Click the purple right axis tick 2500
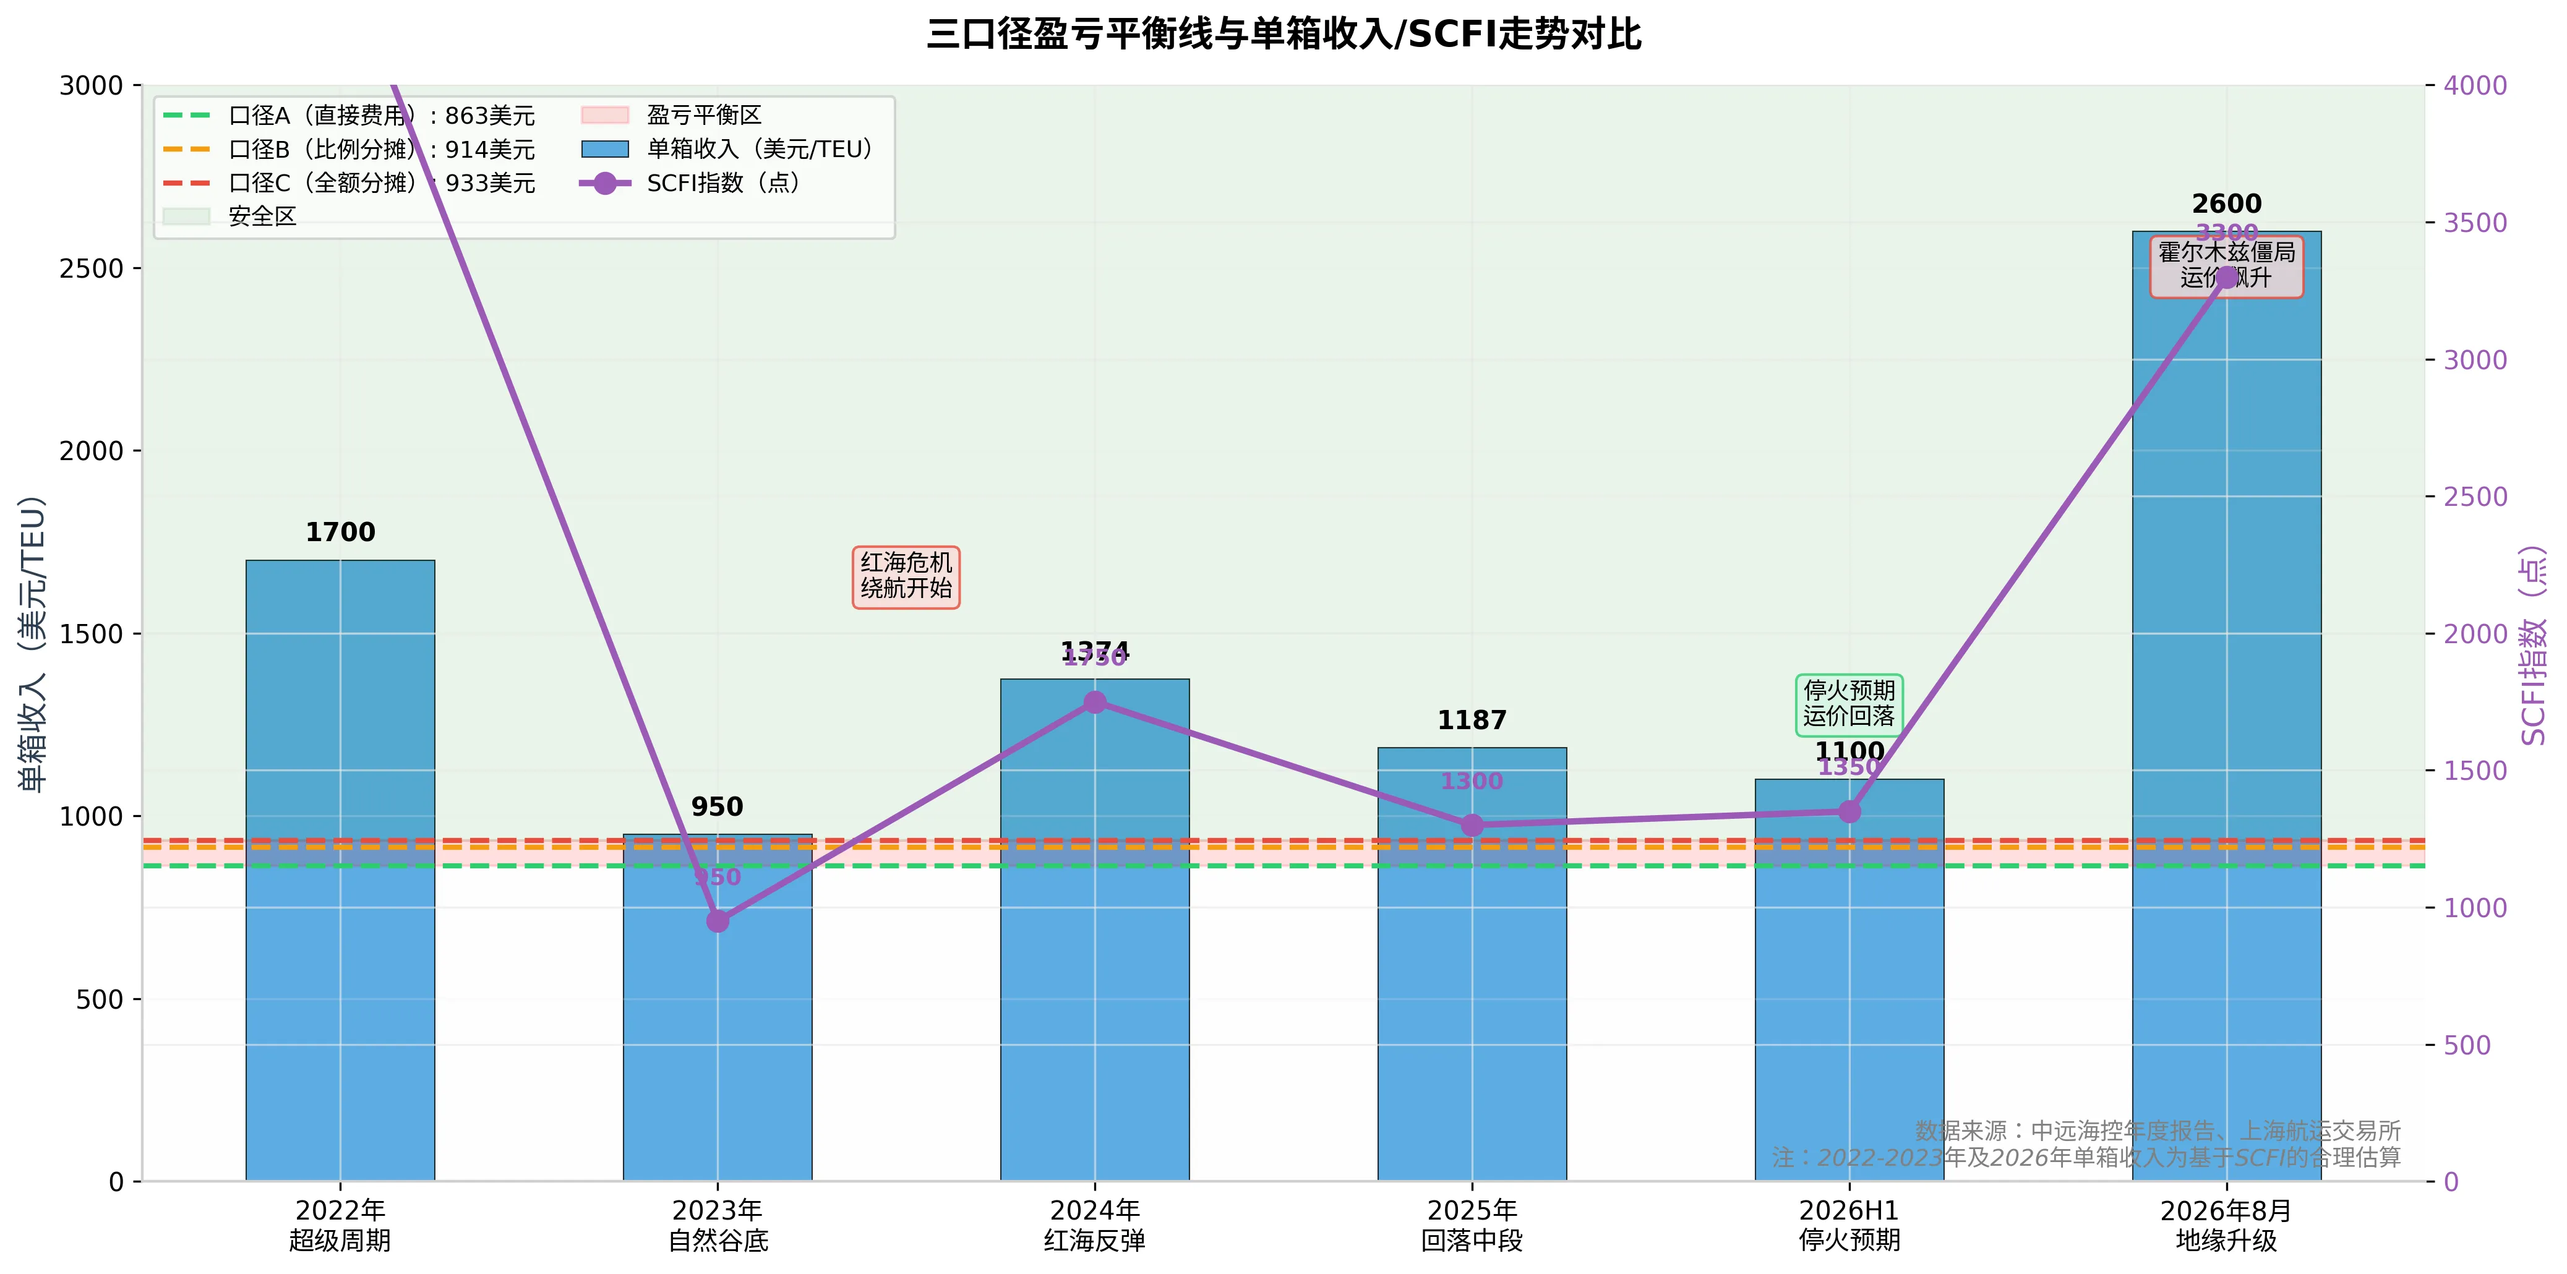 2475,497
